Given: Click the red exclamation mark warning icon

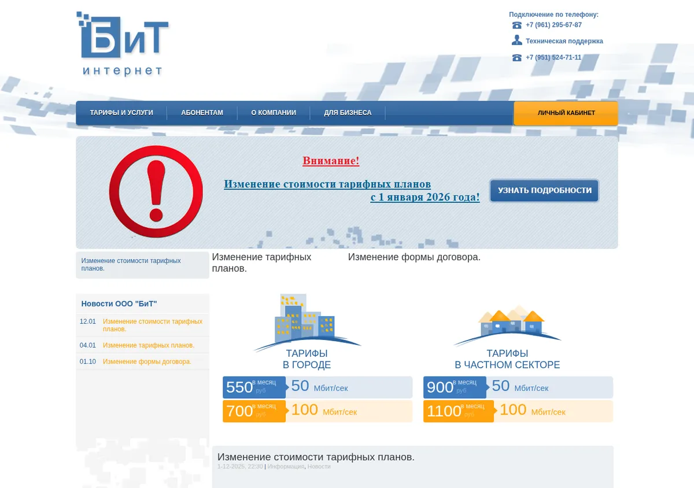Looking at the screenshot, I should [x=156, y=191].
